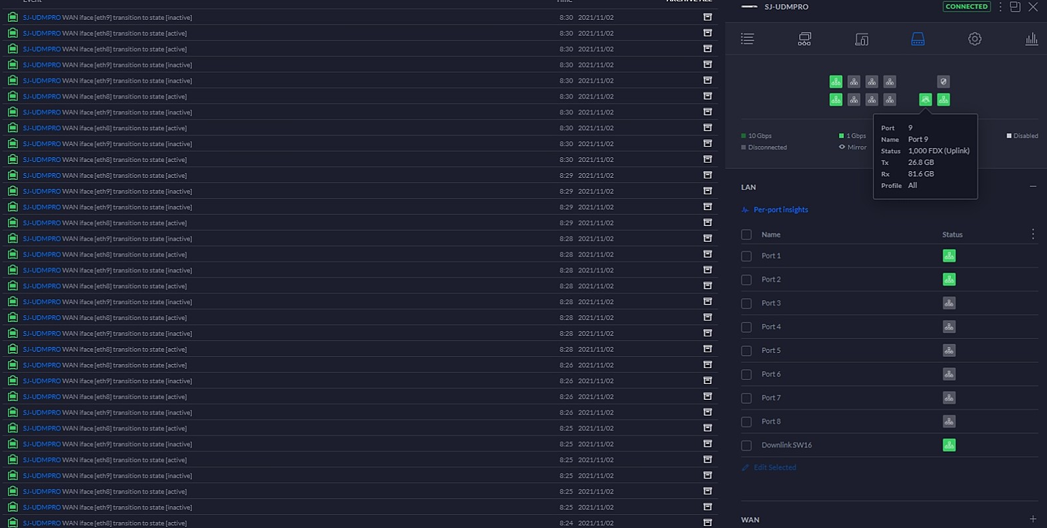Click the Status column header

(x=952, y=235)
